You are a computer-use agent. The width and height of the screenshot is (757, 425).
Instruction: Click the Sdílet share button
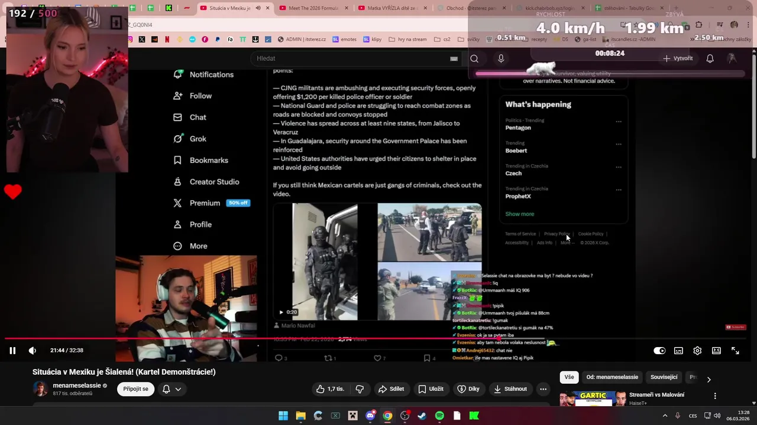(x=391, y=389)
